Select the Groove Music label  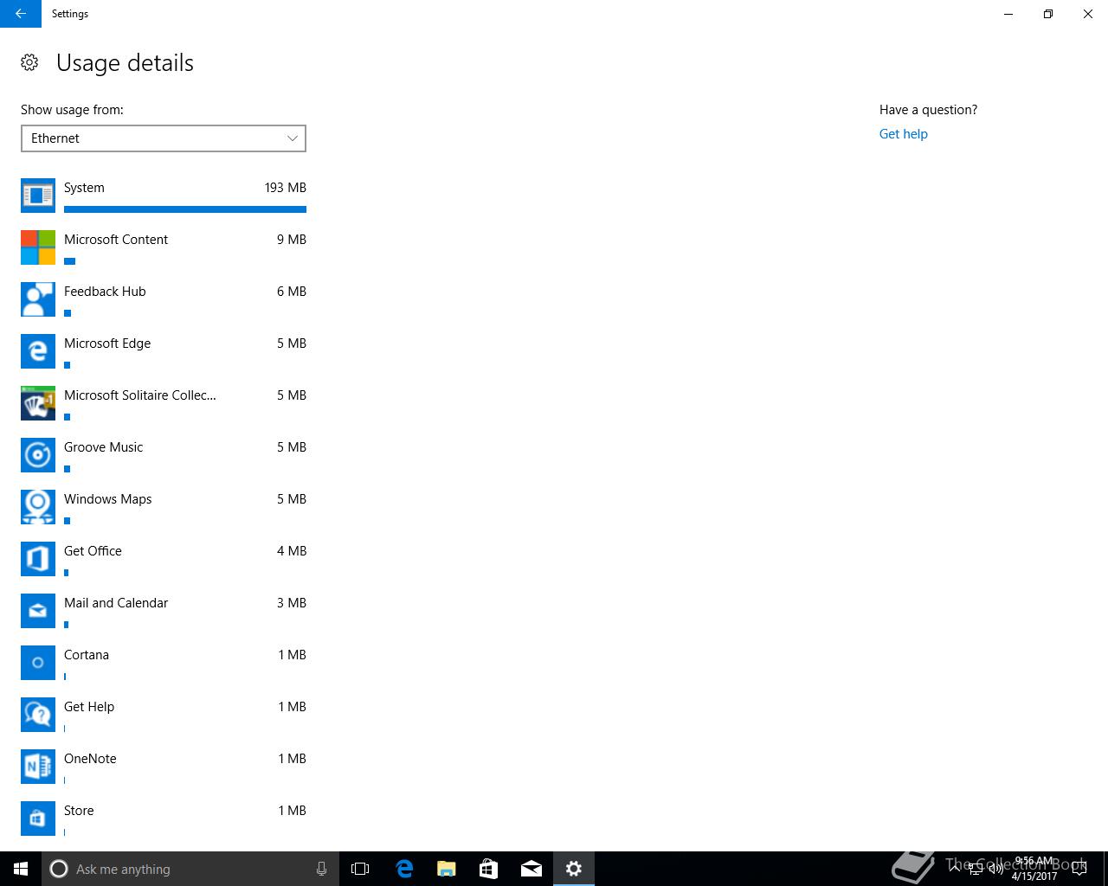(104, 447)
